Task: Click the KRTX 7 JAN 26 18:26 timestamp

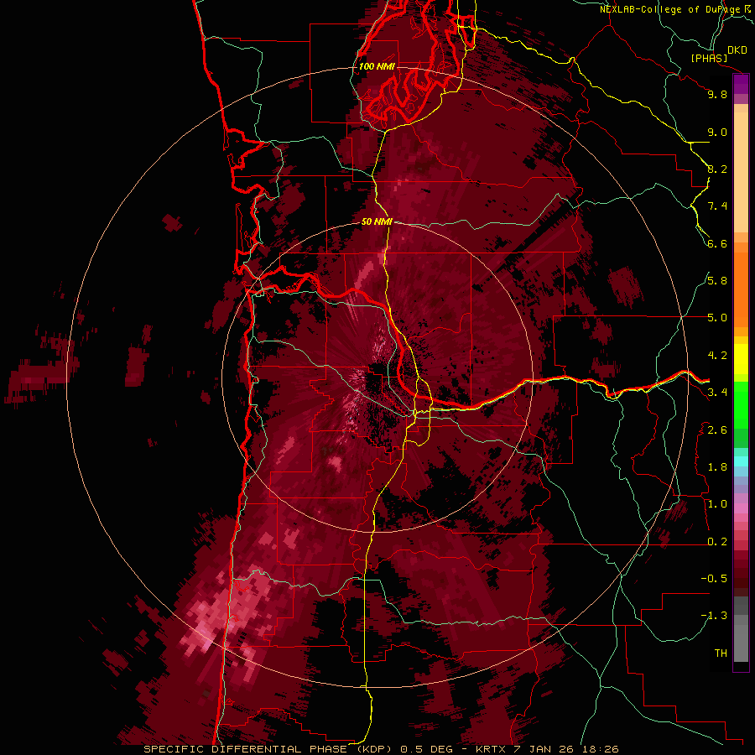Action: click(x=547, y=749)
